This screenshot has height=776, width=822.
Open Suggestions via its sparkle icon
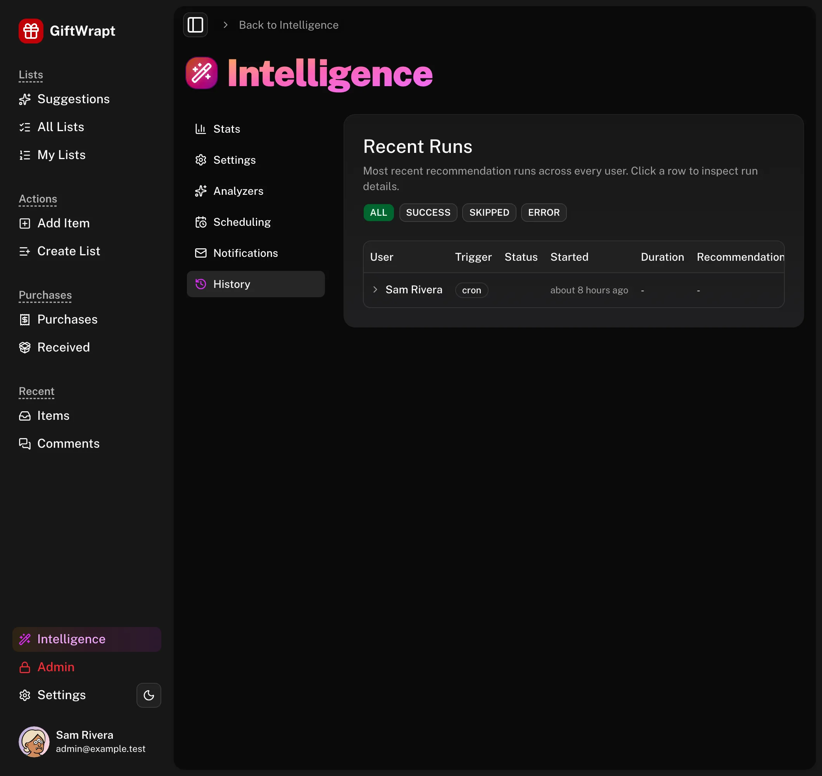pyautogui.click(x=25, y=99)
